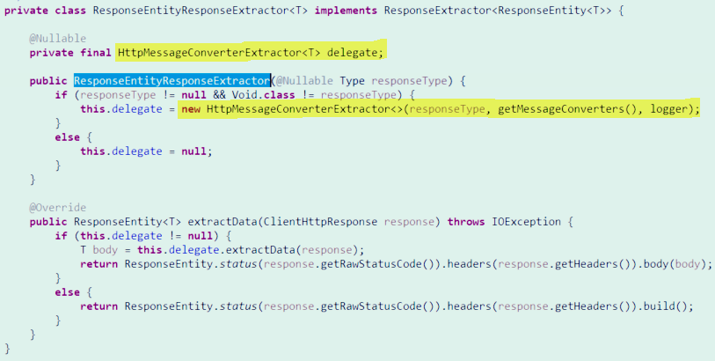
Task: Click the selected ResponseEntityResponseExtractor constructor name
Action: pos(171,81)
